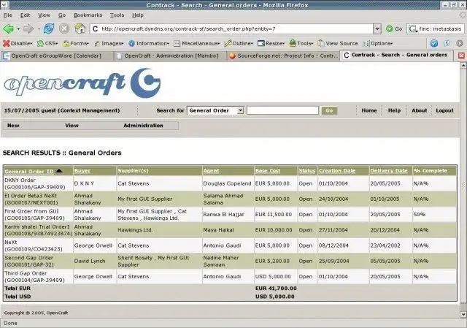Click the Logout link
The image size is (467, 328).
[444, 110]
